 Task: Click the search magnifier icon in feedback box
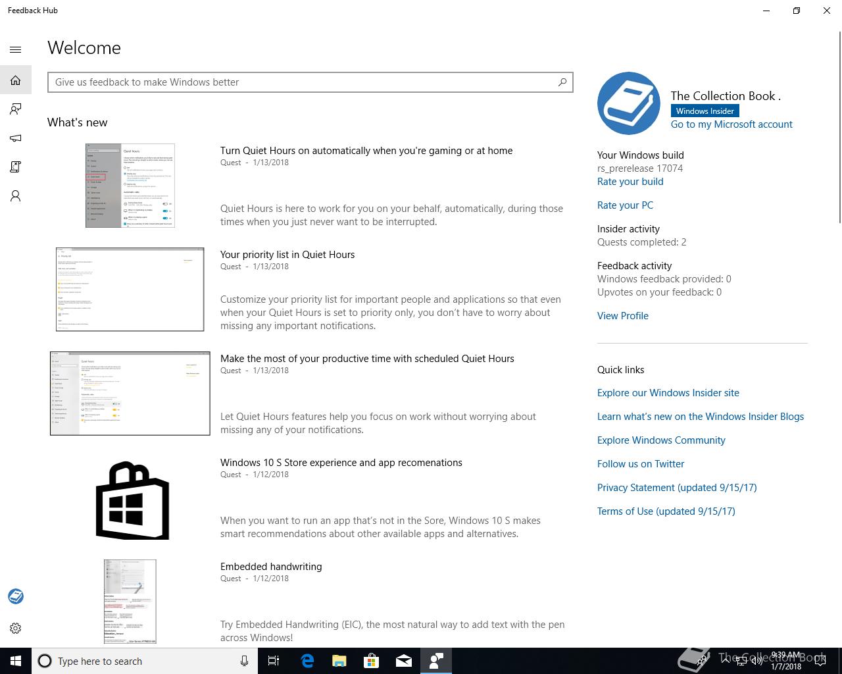[562, 82]
